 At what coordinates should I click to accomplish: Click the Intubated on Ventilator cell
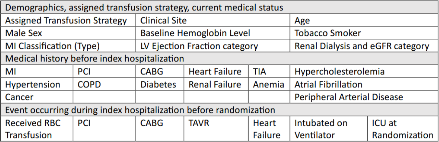pyautogui.click(x=329, y=129)
